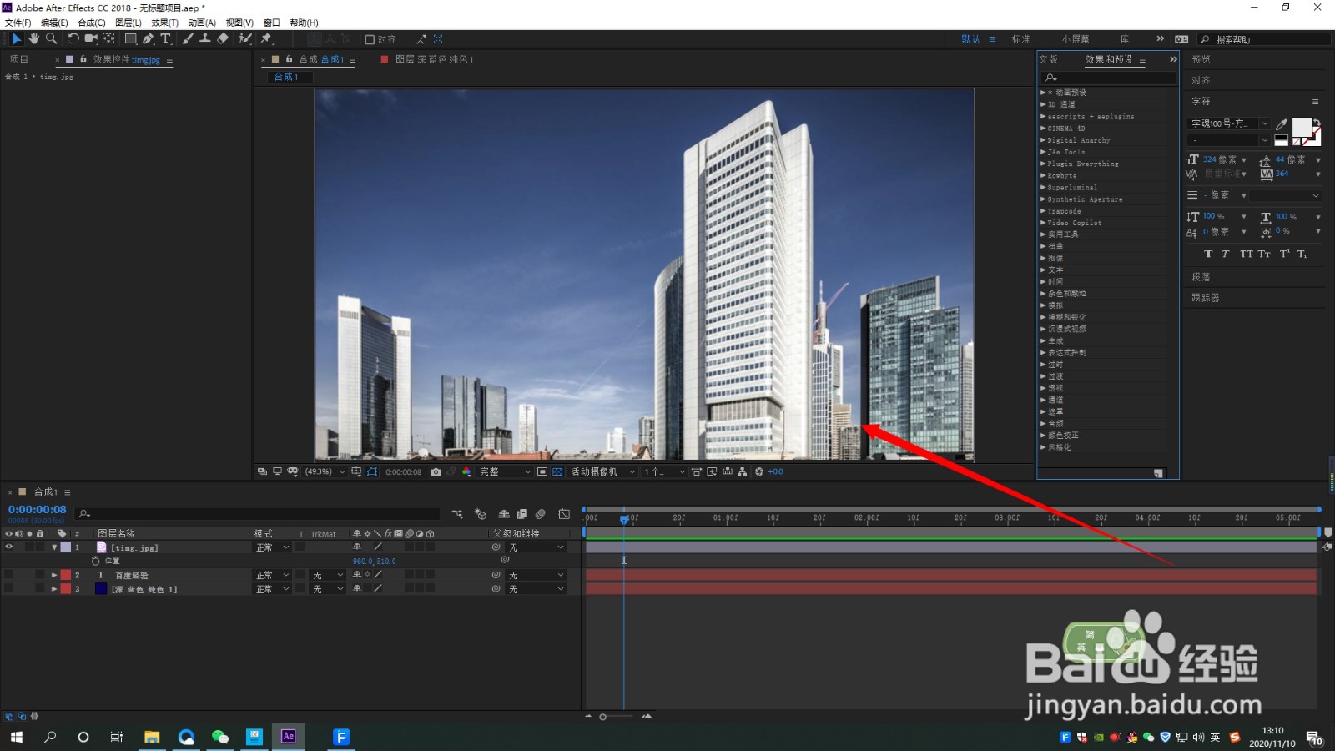This screenshot has height=751, width=1335.
Task: Show the 深蓝色 纯色 1 layer visibility toggle
Action: (x=9, y=588)
